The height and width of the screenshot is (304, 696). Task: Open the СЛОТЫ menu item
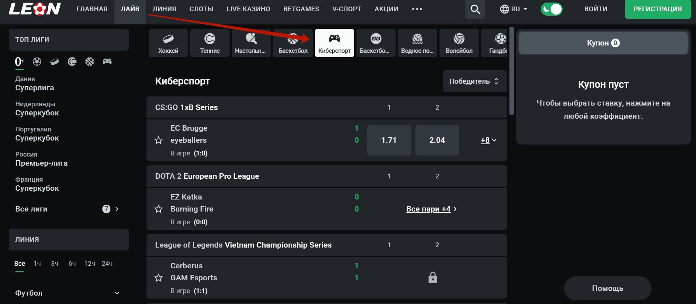point(201,9)
